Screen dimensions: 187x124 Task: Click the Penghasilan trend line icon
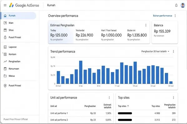[5, 61]
